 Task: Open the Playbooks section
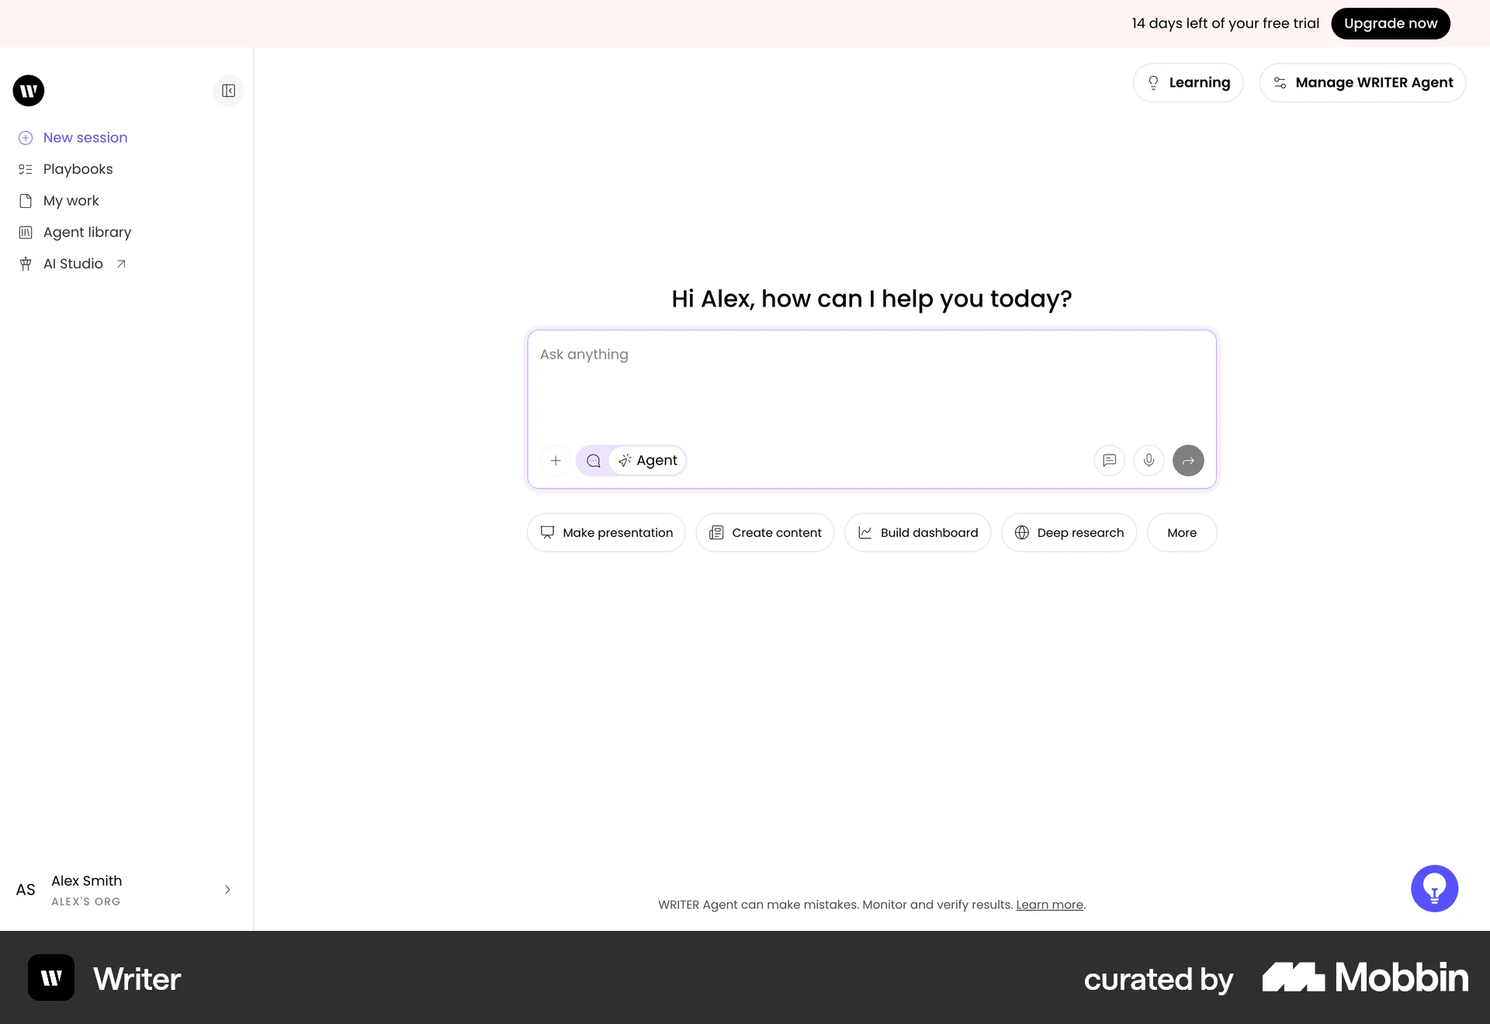tap(78, 169)
